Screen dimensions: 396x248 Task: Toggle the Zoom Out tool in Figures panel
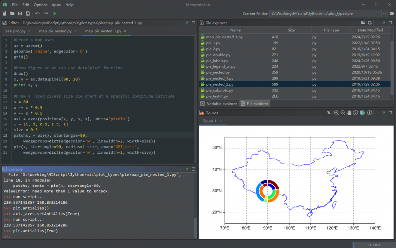(343, 113)
